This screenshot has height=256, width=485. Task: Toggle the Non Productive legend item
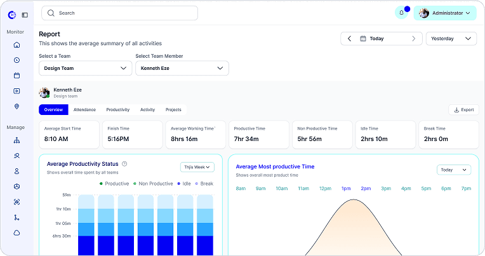point(153,184)
